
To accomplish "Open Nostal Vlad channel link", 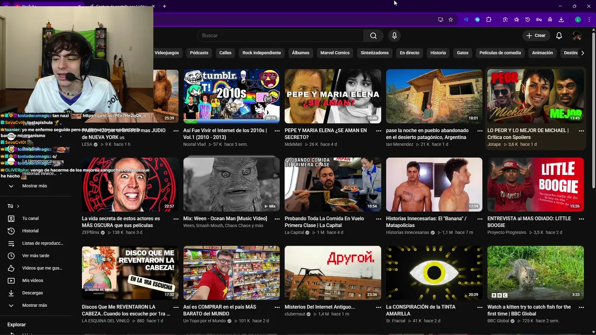I will pyautogui.click(x=194, y=144).
